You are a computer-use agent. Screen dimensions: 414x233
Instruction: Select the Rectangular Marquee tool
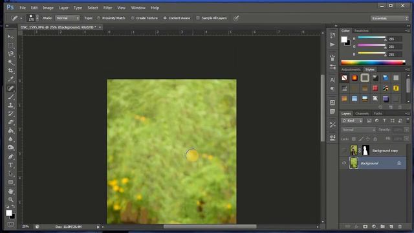pos(10,45)
